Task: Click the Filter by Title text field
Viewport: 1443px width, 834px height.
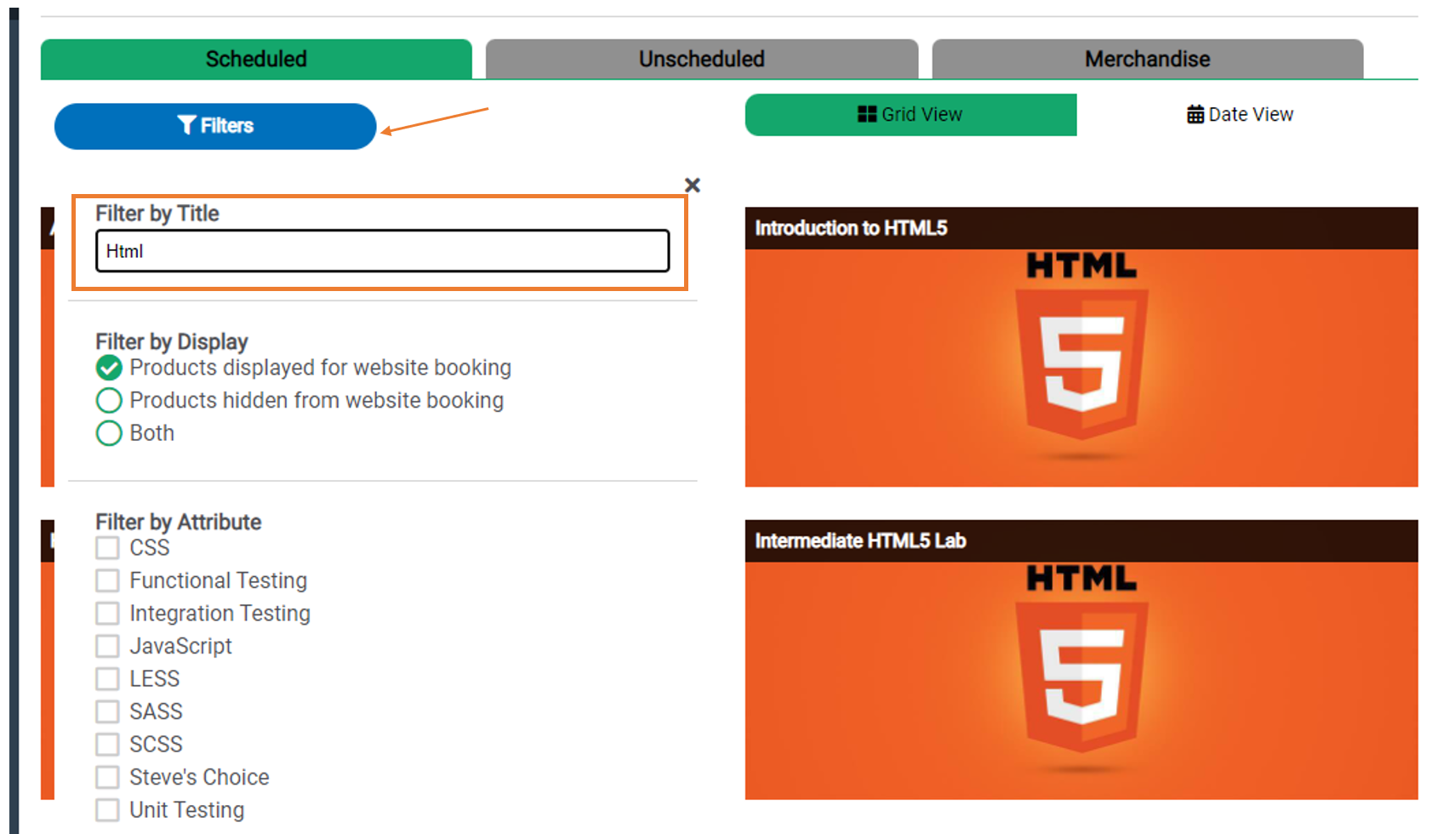Action: click(383, 251)
